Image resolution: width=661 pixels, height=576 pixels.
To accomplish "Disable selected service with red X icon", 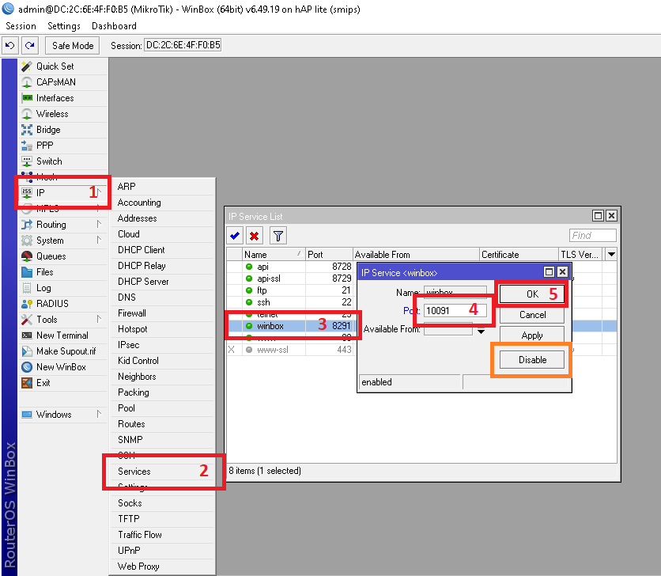I will pos(255,235).
